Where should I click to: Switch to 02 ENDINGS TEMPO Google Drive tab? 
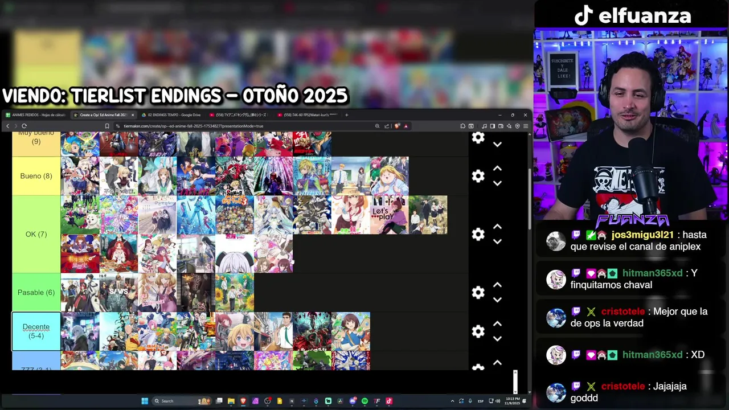pyautogui.click(x=171, y=115)
